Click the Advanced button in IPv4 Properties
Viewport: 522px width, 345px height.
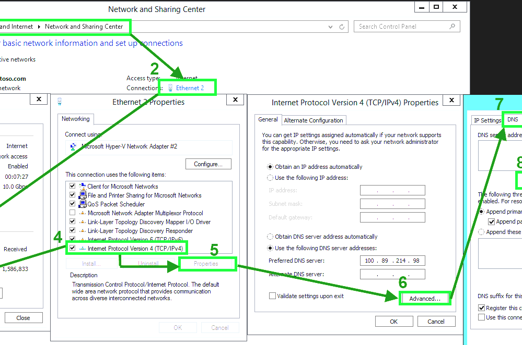coord(424,298)
